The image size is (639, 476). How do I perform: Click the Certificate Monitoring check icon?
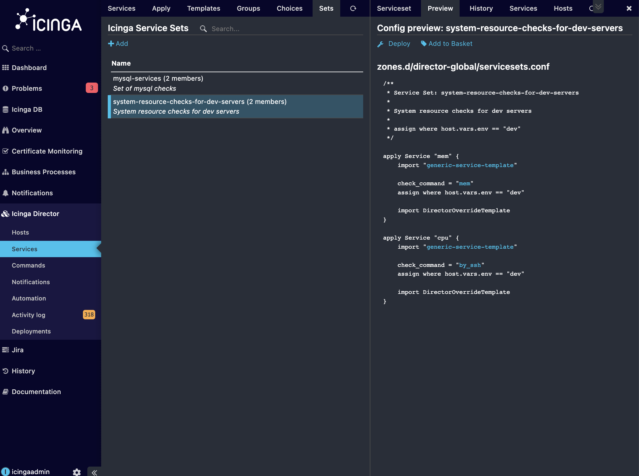(x=5, y=151)
